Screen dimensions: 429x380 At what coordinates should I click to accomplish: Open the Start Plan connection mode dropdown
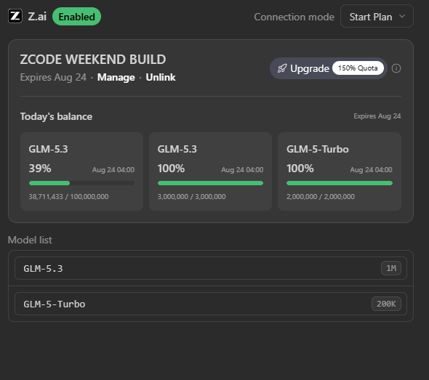coord(377,17)
